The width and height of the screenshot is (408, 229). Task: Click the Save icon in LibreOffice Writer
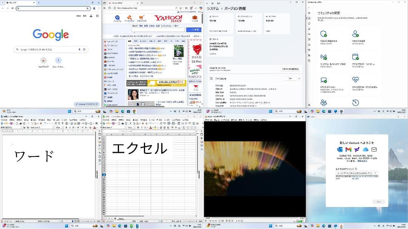[x=11, y=123]
